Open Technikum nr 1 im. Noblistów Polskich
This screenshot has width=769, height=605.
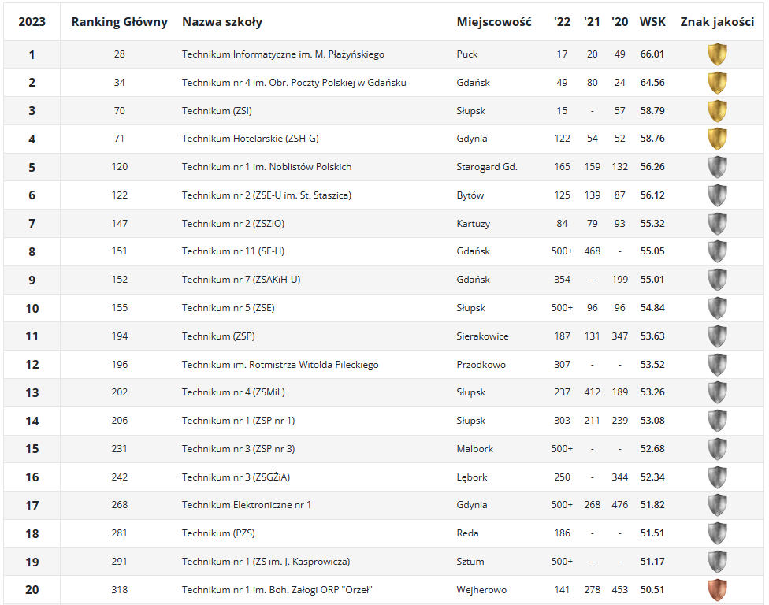[x=266, y=167]
